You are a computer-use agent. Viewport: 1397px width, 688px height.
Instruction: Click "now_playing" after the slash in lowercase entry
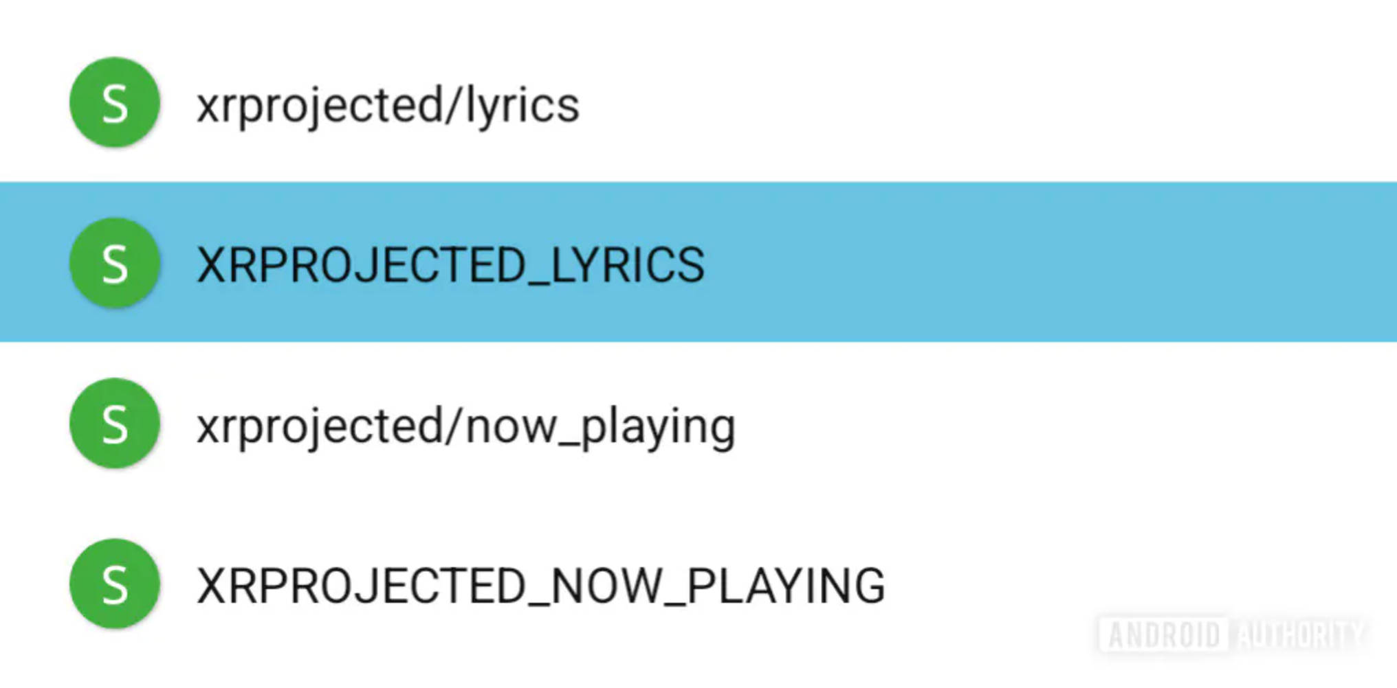point(600,427)
